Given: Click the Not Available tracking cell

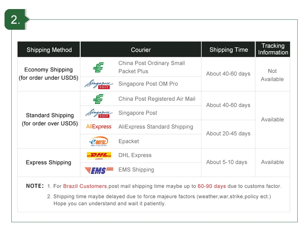Looking at the screenshot, I should 272,75.
